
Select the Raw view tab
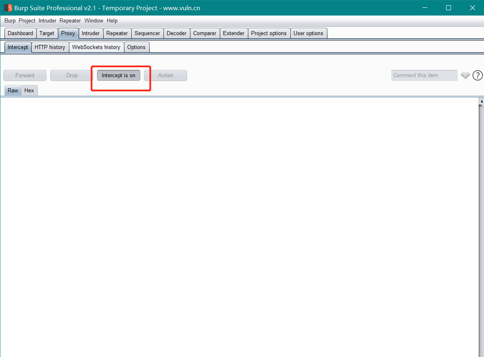(x=13, y=91)
